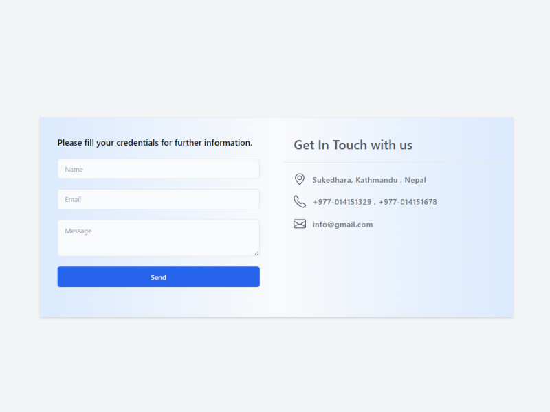Click the Get In Touch with us heading

pos(353,145)
